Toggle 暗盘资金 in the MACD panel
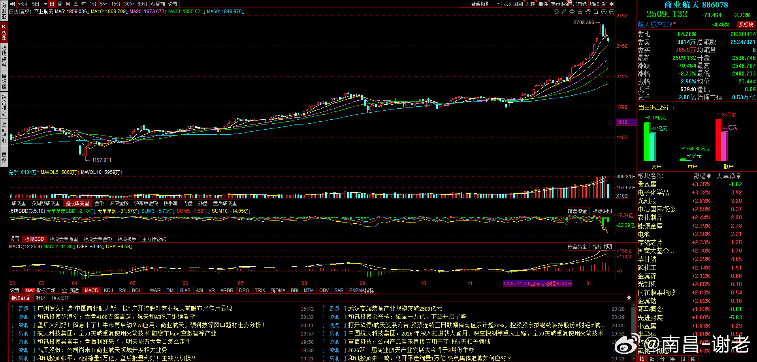This screenshot has width=757, height=362. click(577, 247)
